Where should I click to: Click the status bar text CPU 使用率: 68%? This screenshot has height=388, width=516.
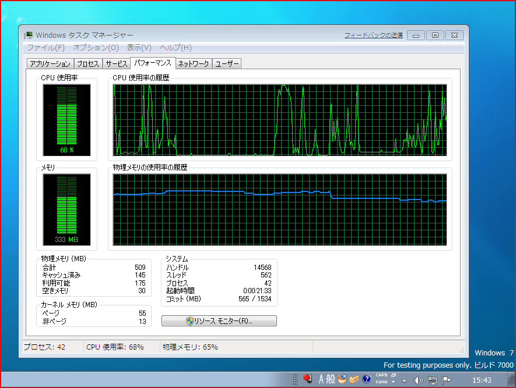point(115,347)
